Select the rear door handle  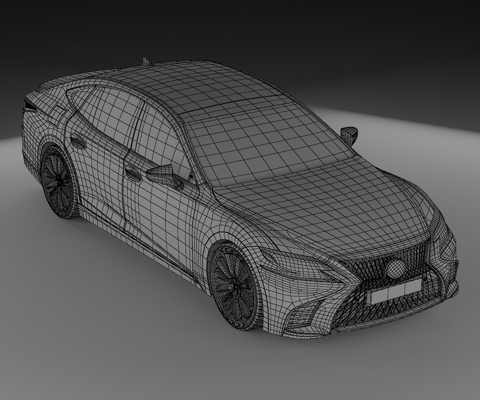tap(78, 141)
